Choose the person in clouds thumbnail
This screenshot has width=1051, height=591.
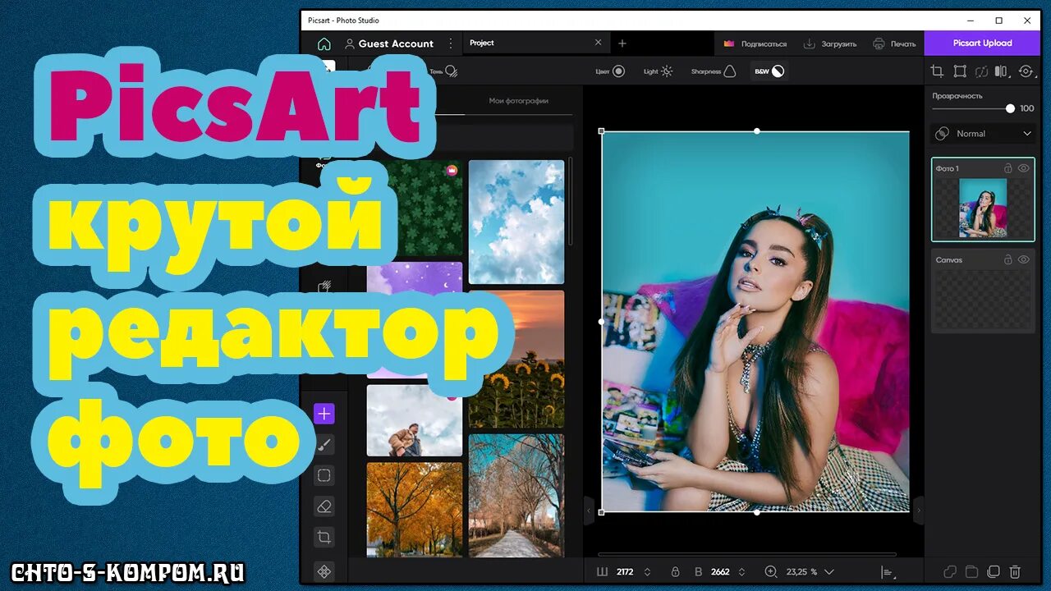coord(415,419)
